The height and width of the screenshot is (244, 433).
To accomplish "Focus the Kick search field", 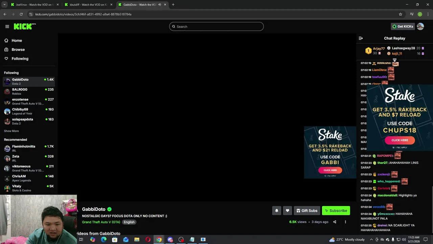I will click(x=216, y=26).
